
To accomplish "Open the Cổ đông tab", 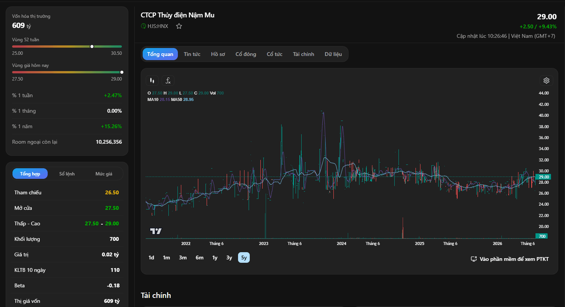I will (x=246, y=54).
